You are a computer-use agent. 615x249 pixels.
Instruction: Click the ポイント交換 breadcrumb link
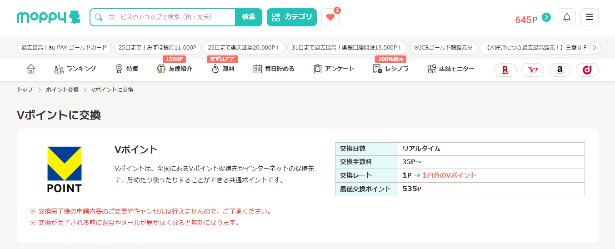[62, 90]
